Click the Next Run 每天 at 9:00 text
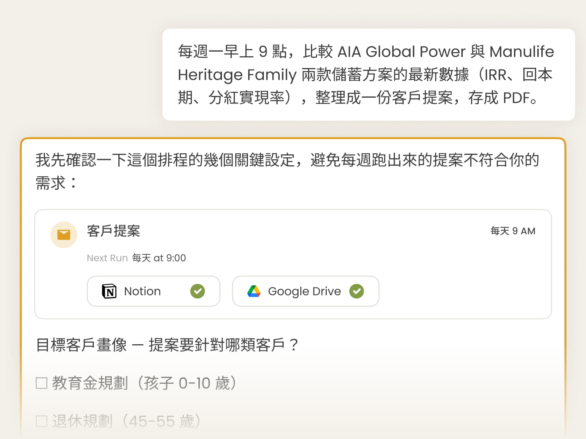The width and height of the screenshot is (586, 439). 136,258
